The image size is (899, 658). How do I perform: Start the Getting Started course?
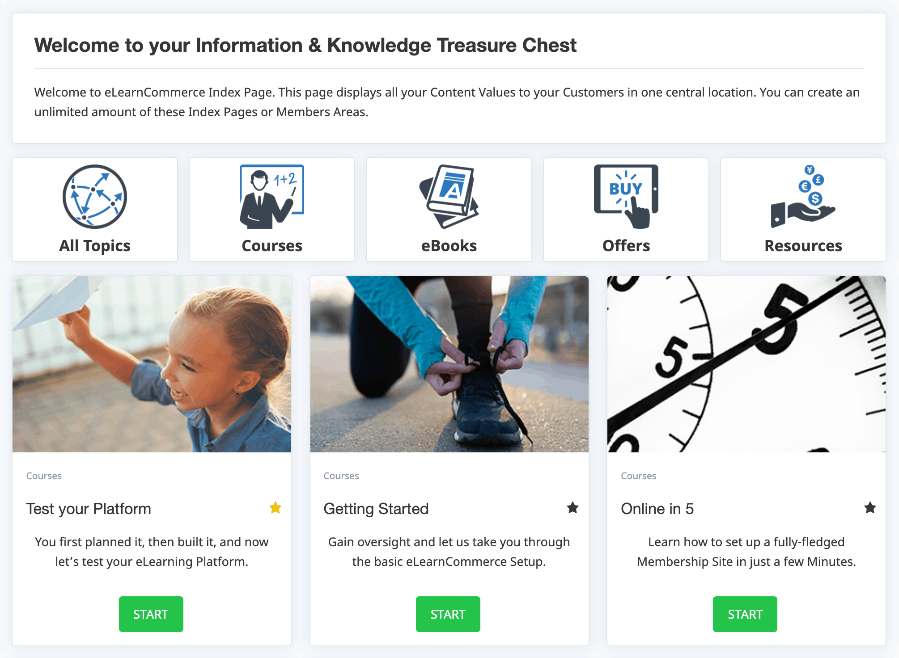click(448, 614)
